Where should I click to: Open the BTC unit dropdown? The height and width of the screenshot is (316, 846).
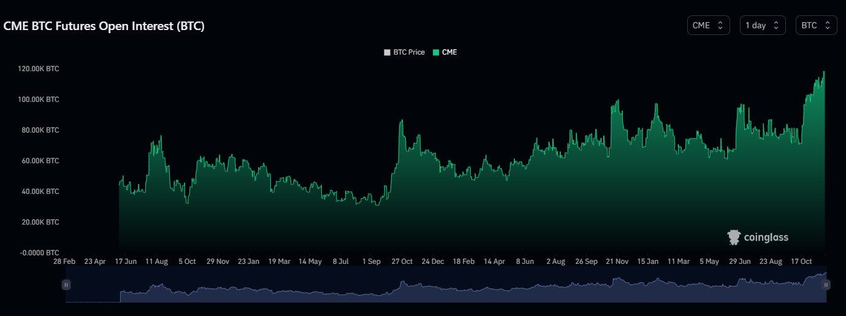[816, 25]
